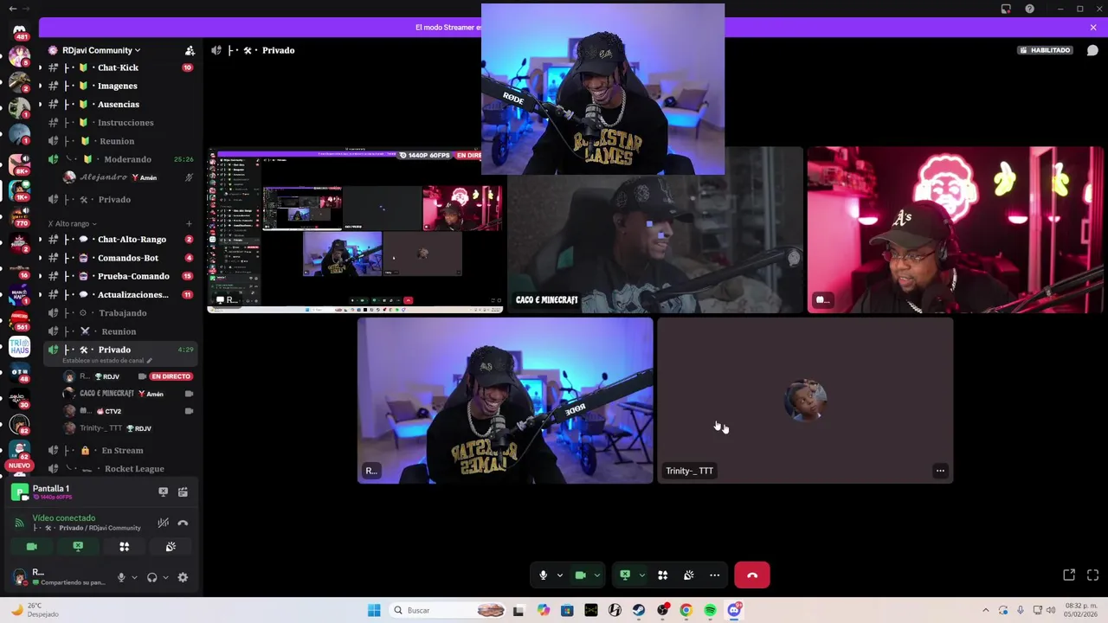Stop screen share in call control bar
Viewport: 1108px width, 623px height.
pyautogui.click(x=625, y=575)
